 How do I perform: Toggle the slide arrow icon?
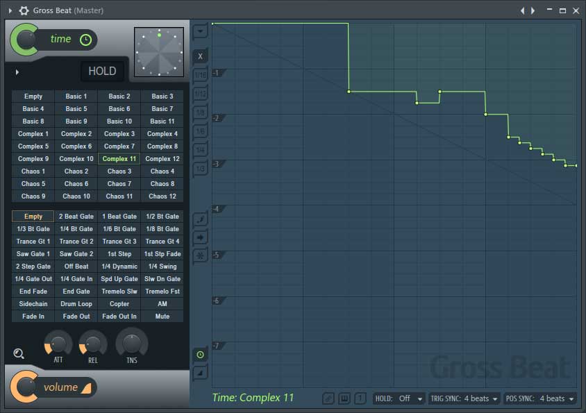pyautogui.click(x=201, y=237)
